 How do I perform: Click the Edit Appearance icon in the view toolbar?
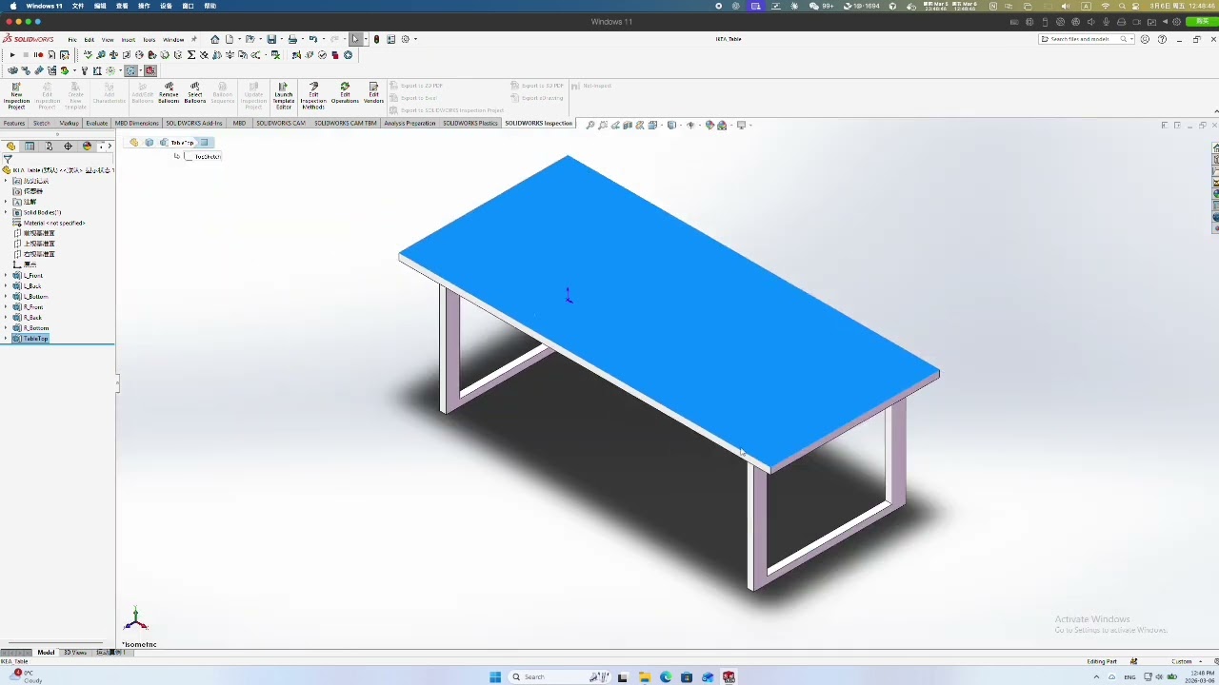(709, 125)
